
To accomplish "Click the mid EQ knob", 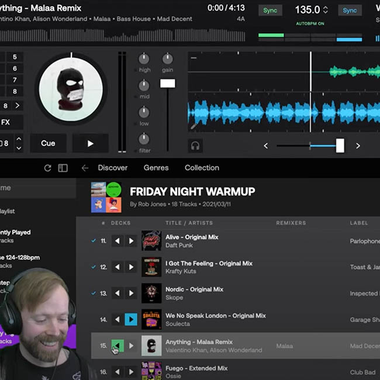I will coord(144,85).
